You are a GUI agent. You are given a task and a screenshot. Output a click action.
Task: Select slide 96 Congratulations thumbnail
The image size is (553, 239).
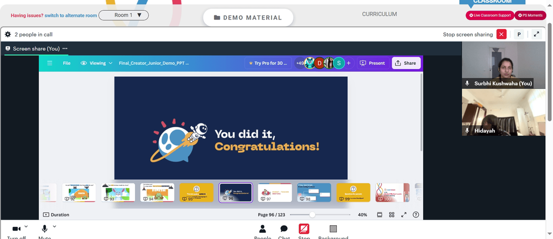(236, 193)
